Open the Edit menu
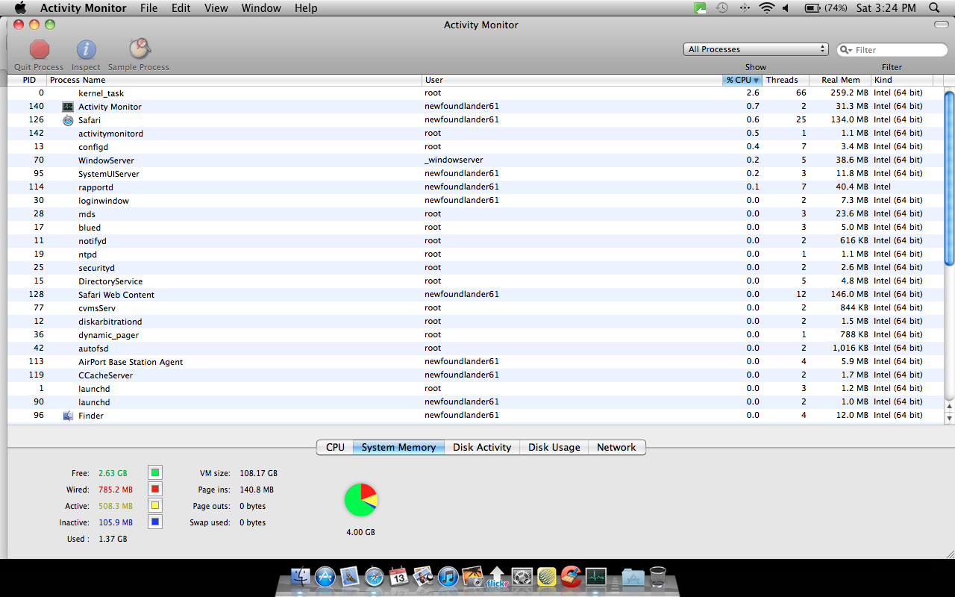This screenshot has width=955, height=597. click(181, 8)
